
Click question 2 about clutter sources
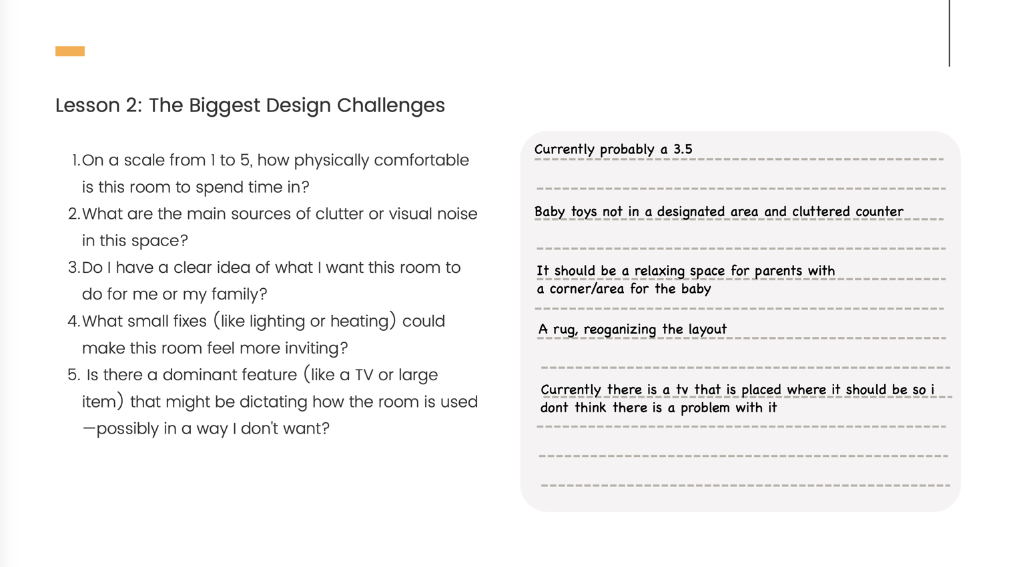(x=273, y=227)
